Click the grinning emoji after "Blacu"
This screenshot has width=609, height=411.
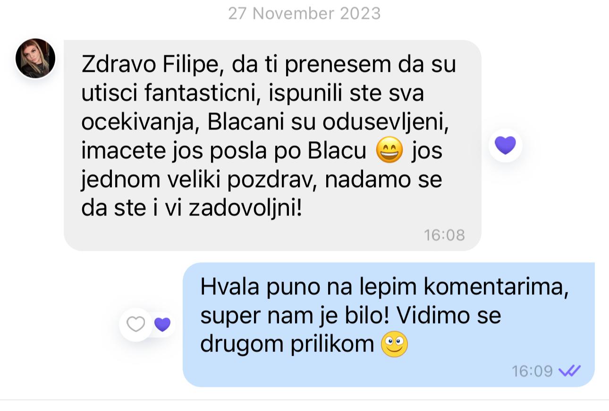tap(389, 151)
